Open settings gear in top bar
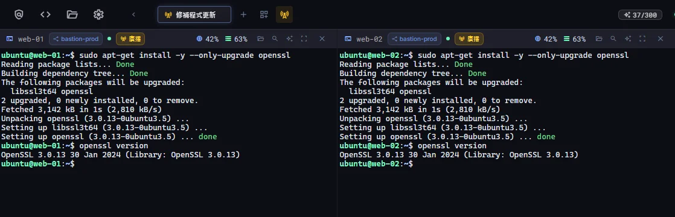The height and width of the screenshot is (217, 675). coord(98,14)
